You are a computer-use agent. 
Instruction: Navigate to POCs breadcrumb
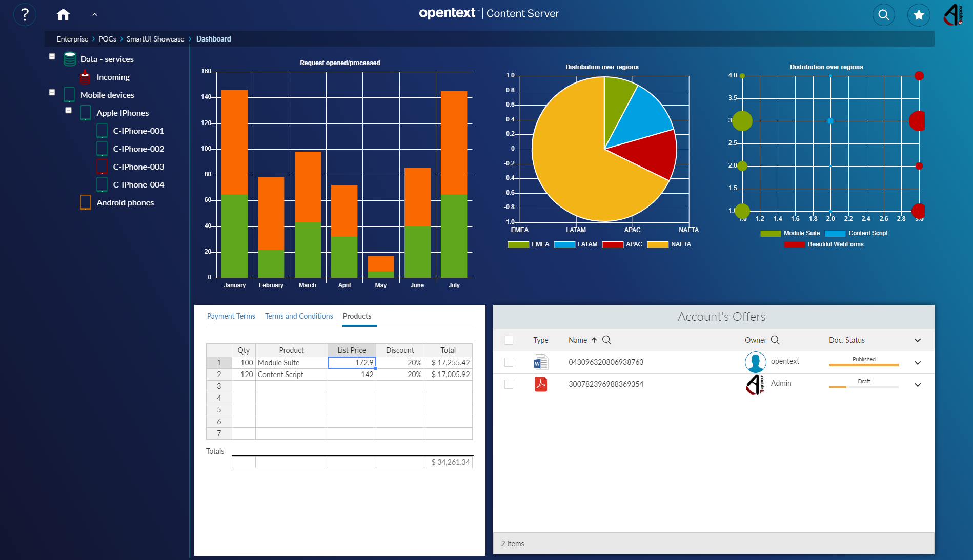(x=107, y=39)
